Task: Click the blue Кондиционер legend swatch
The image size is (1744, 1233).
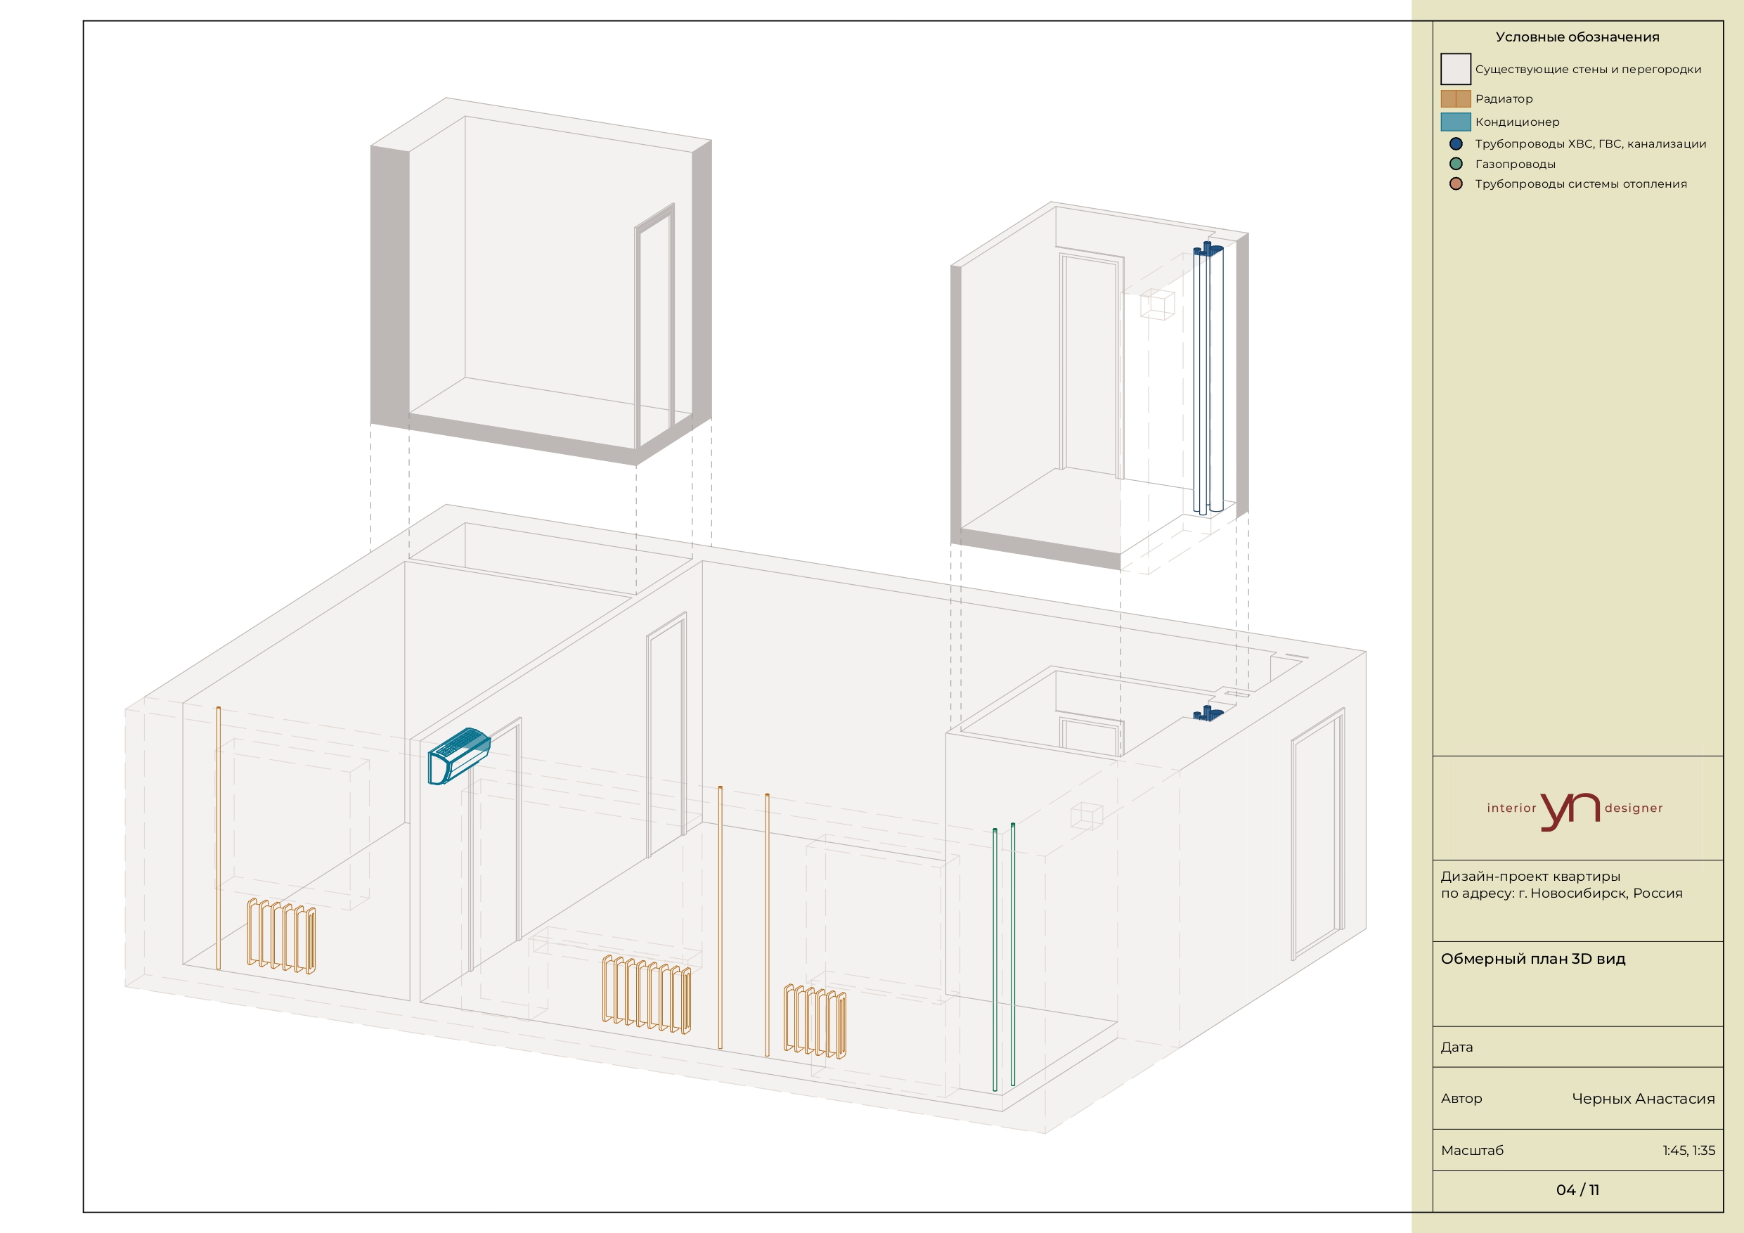Action: pos(1455,122)
